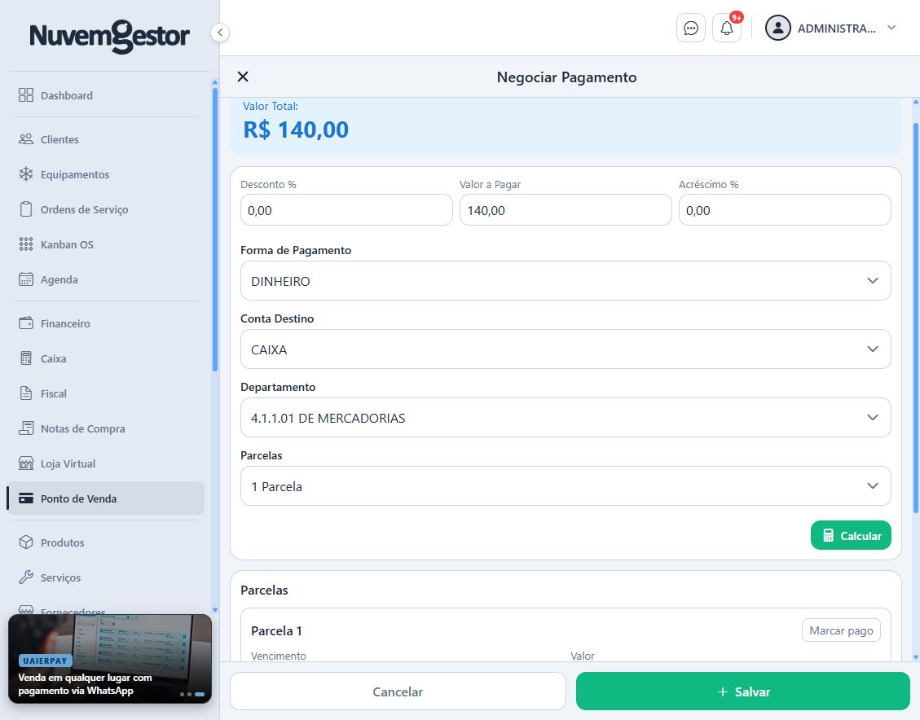This screenshot has height=720, width=920.
Task: Go to Clientes in the sidebar
Action: coord(106,139)
